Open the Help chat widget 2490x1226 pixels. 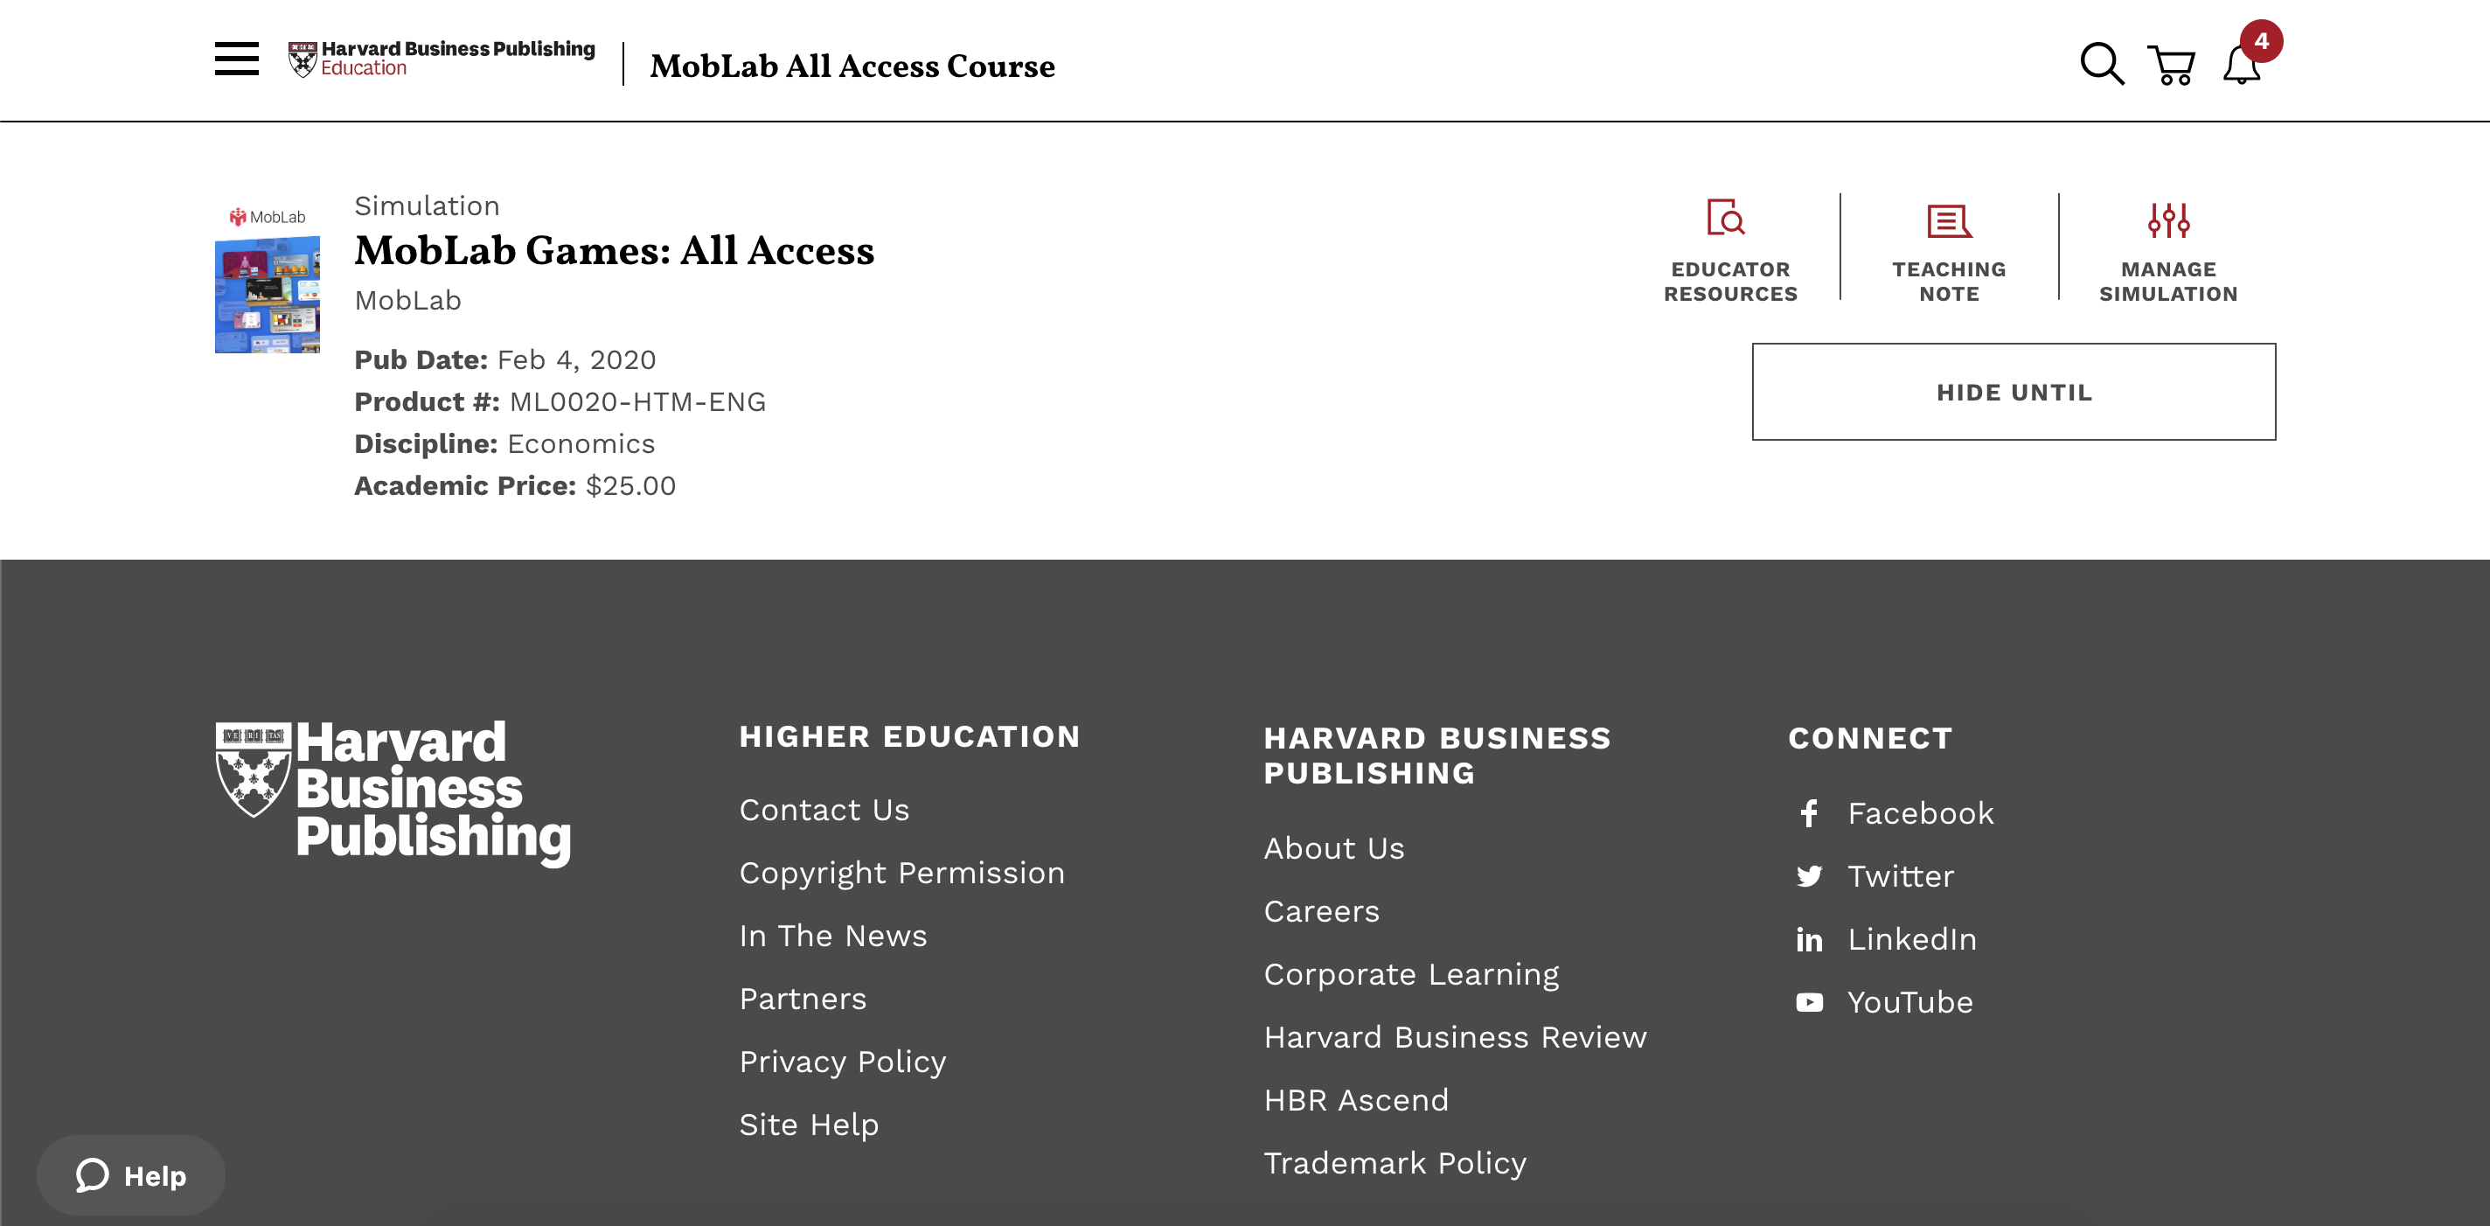(131, 1174)
